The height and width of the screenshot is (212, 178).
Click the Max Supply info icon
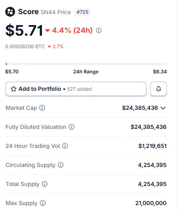pyautogui.click(x=43, y=203)
